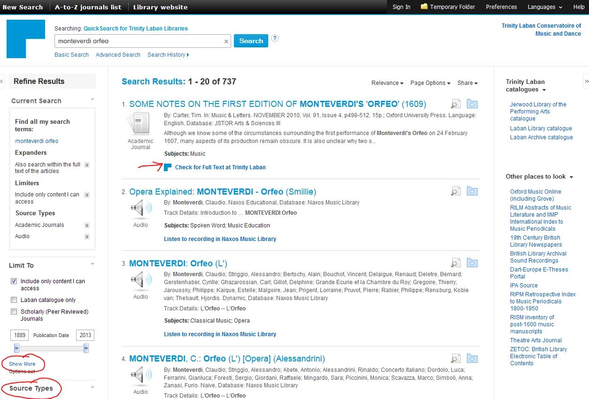Remove the Audio source type filter
The image size is (589, 399).
pos(86,237)
